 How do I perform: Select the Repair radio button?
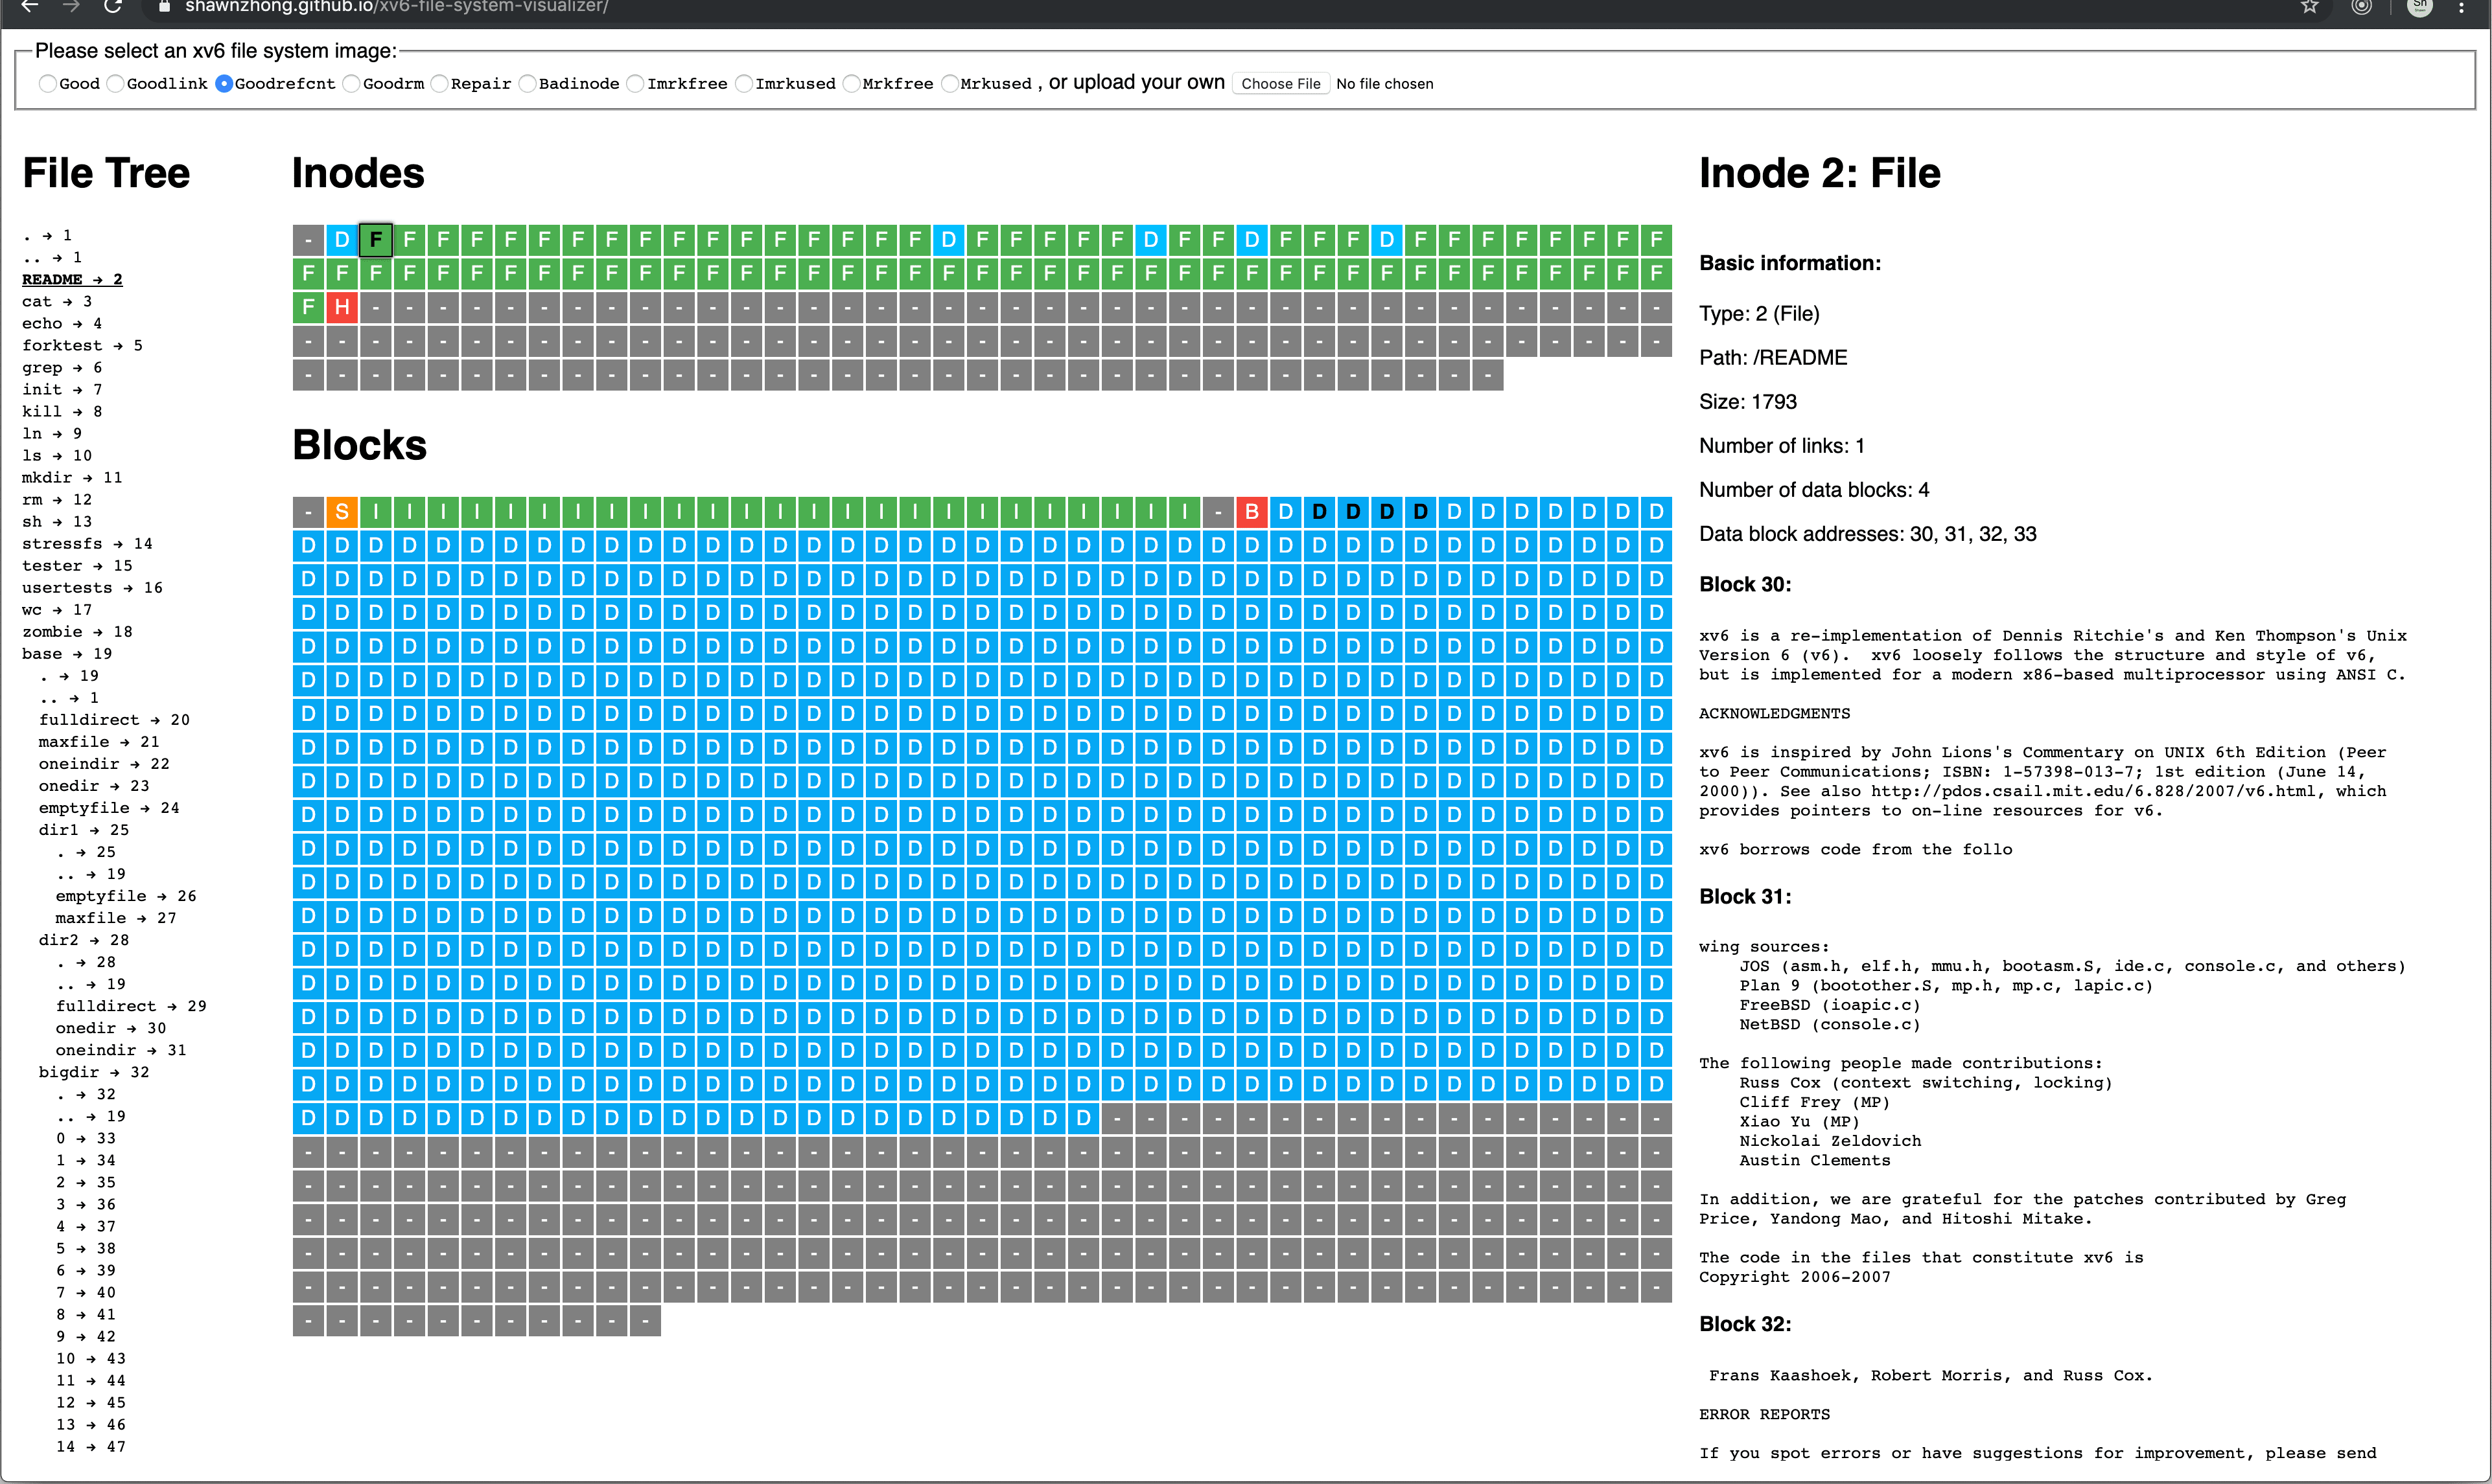(x=439, y=84)
